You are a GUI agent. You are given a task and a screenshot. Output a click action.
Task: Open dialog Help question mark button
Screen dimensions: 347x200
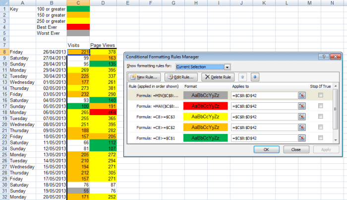[x=324, y=57]
